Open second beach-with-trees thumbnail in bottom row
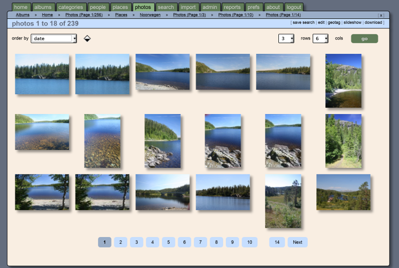This screenshot has height=268, width=399. point(102,192)
